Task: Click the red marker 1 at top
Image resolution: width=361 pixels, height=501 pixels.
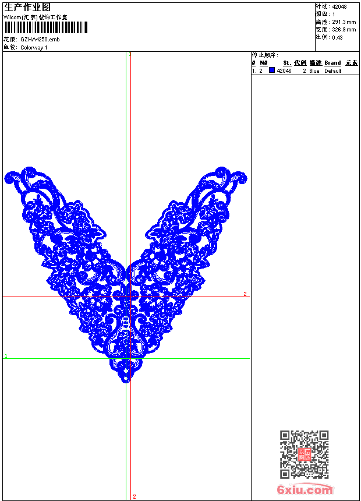Action: pyautogui.click(x=130, y=55)
